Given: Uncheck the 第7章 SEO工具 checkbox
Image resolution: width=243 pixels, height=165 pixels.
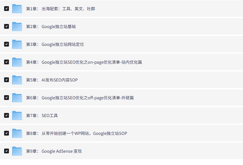Looking at the screenshot, I should coord(7,115).
